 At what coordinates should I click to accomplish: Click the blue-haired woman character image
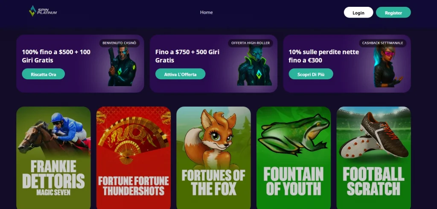[387, 66]
